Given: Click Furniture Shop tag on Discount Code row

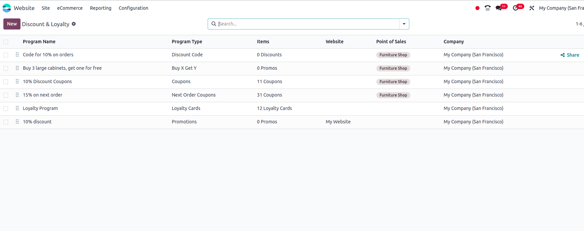Looking at the screenshot, I should [393, 55].
